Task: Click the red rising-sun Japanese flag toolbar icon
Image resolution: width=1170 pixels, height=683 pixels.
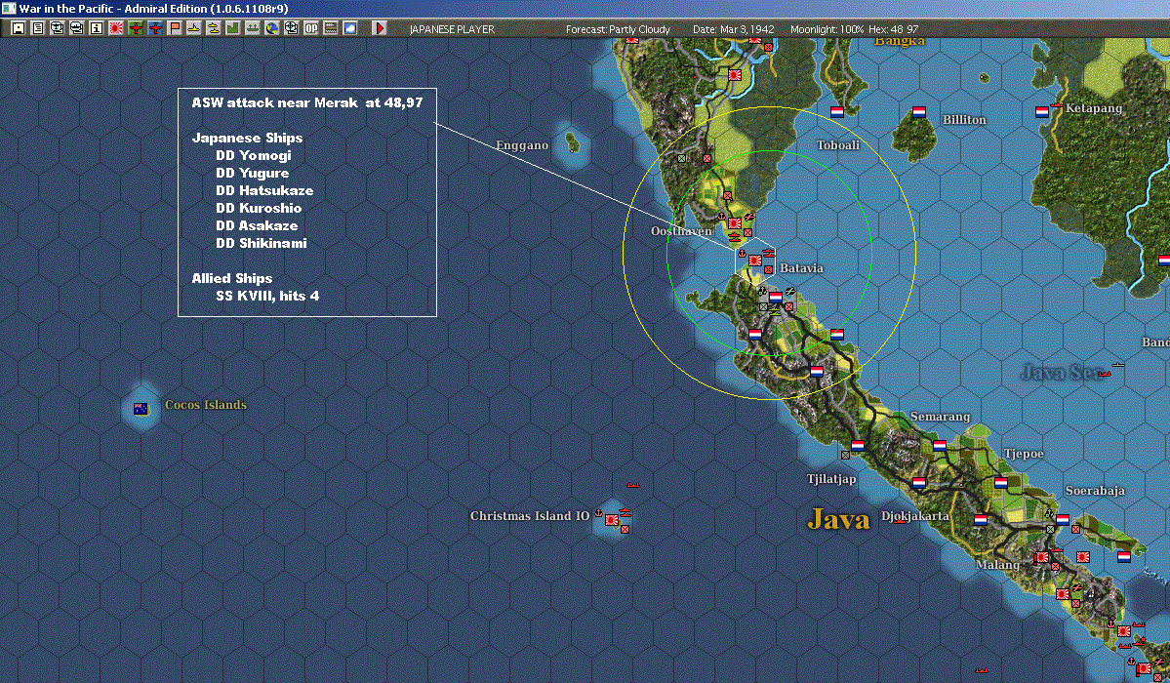Action: [116, 28]
